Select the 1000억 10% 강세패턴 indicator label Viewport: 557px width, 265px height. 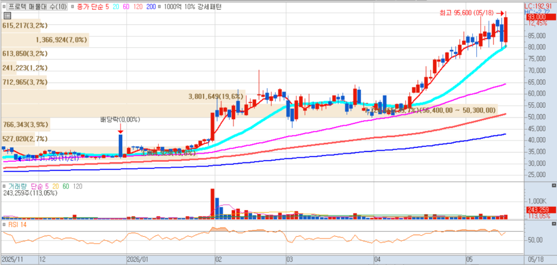[192, 7]
